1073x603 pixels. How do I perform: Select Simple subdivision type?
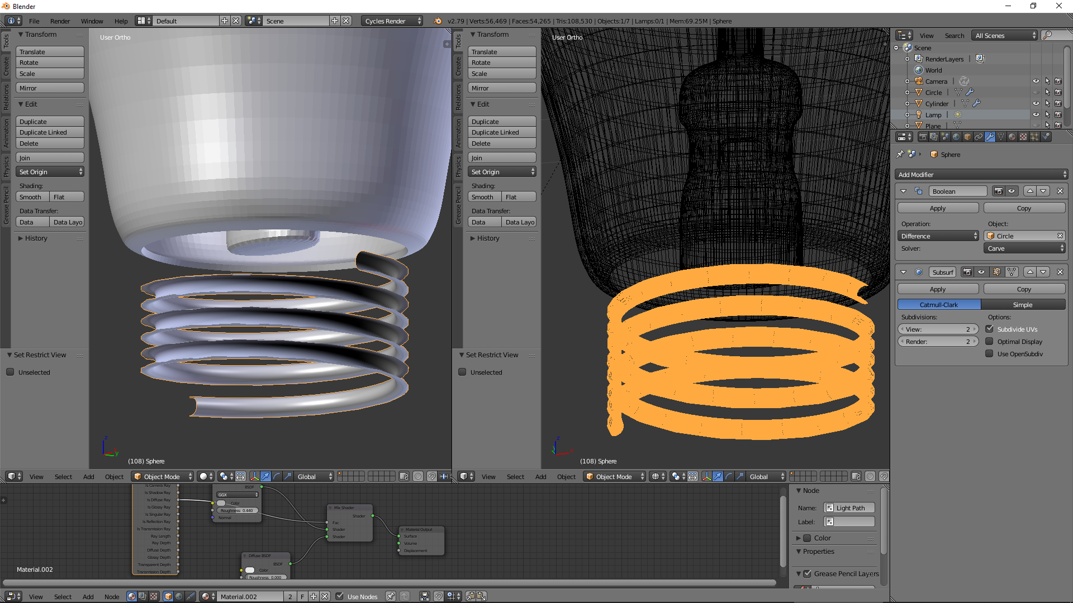coord(1023,304)
